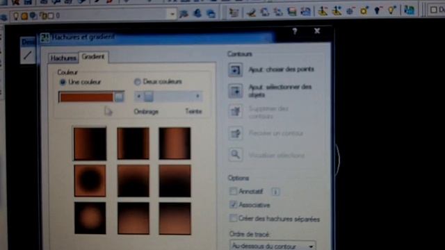Select the gradient with bright vertical center stripe
The width and height of the screenshot is (445, 250).
click(175, 144)
